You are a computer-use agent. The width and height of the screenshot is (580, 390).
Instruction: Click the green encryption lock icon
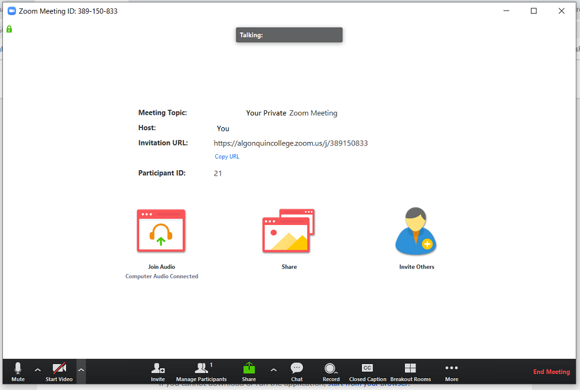coord(10,28)
